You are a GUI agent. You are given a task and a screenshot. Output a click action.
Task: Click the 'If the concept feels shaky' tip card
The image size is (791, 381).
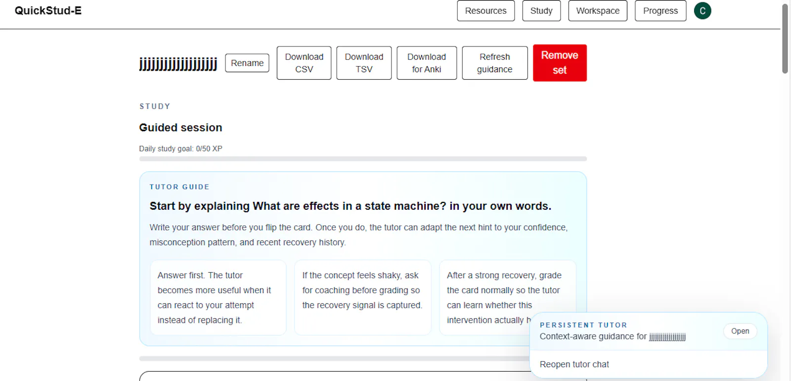click(x=362, y=297)
